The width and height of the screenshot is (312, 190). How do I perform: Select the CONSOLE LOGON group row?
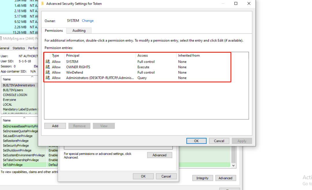(x=20, y=95)
